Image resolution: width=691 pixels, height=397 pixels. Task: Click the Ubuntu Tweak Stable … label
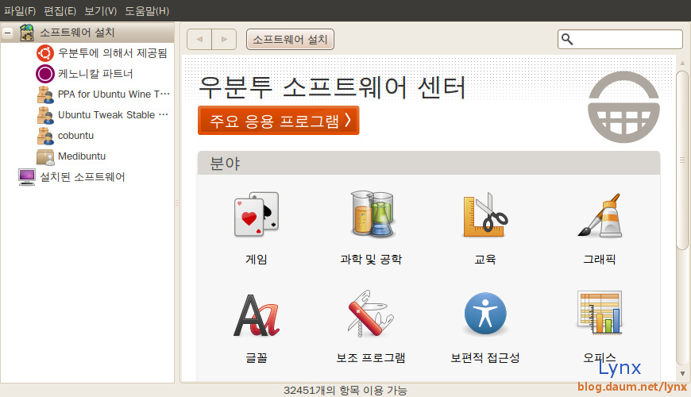[114, 115]
